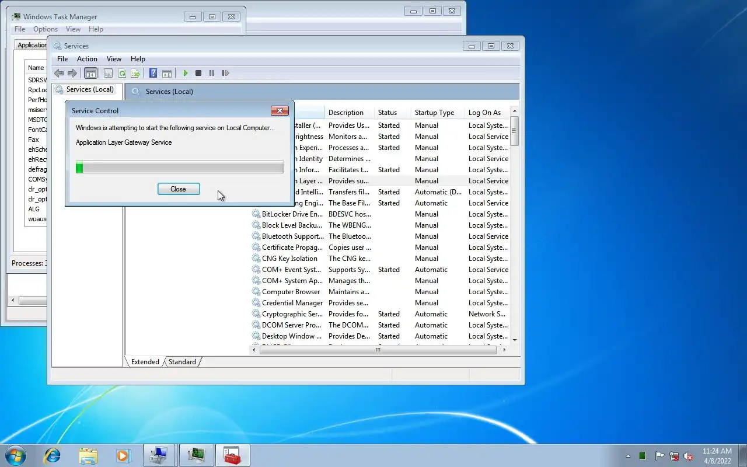
Task: Sort services by the Description column header
Action: [x=349, y=113]
